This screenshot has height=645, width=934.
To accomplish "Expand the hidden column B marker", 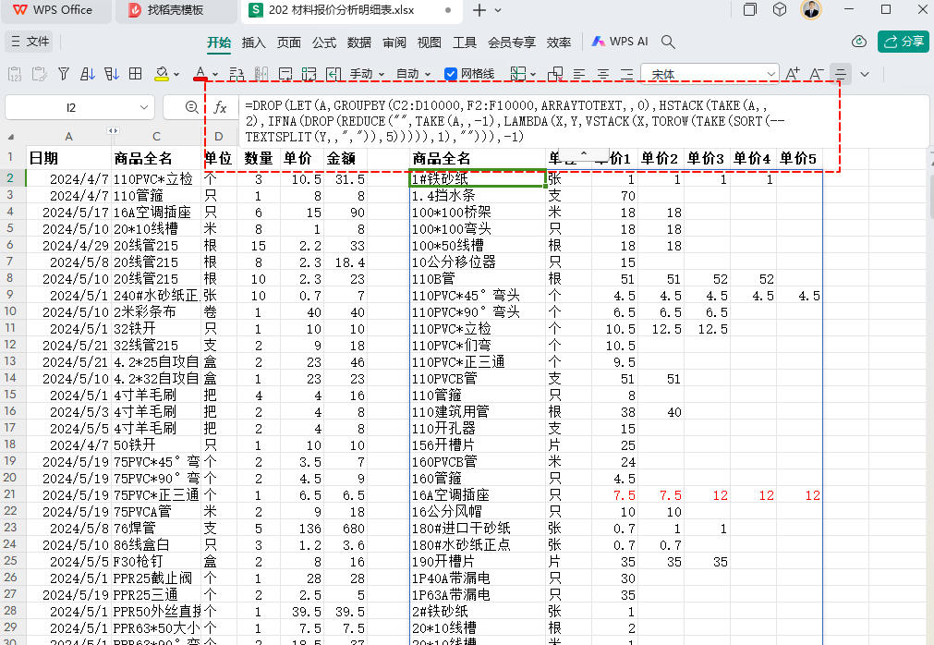I will 113,131.
